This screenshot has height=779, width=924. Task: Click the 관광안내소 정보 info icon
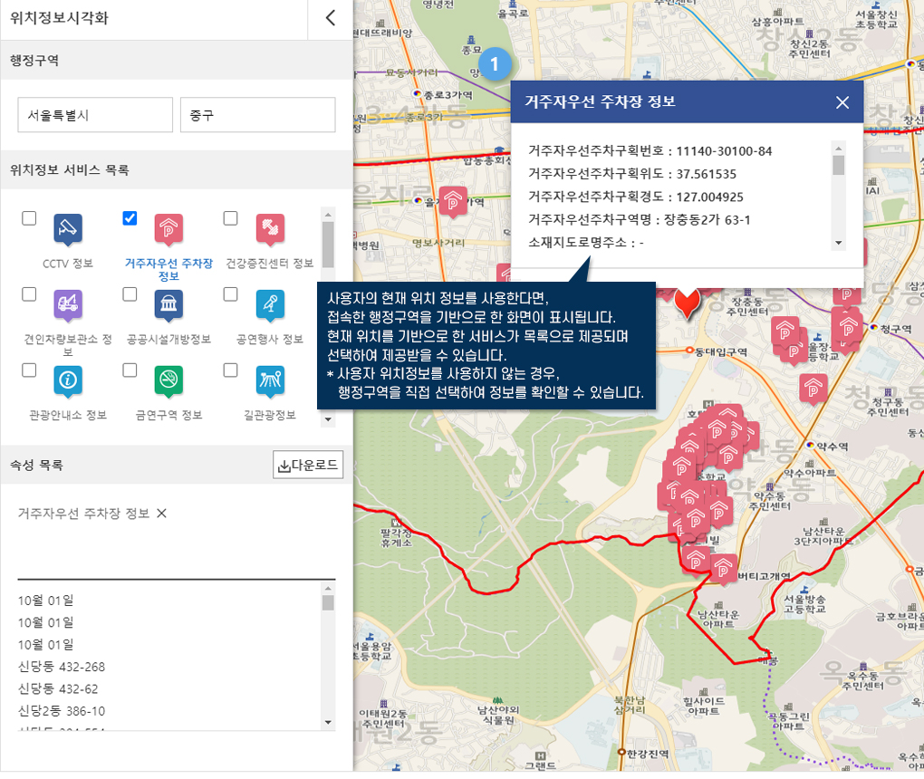(x=68, y=380)
